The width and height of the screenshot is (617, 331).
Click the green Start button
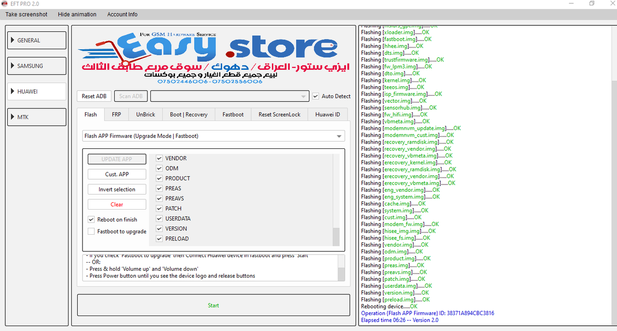[214, 305]
